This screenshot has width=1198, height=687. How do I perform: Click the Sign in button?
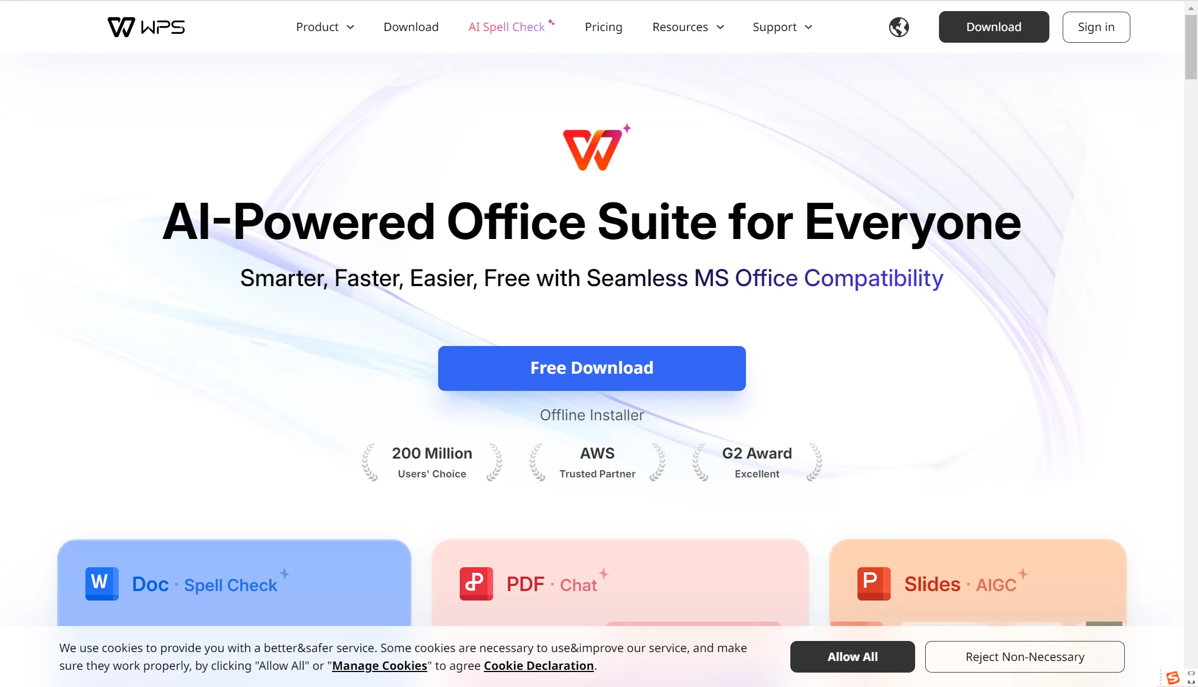tap(1097, 26)
